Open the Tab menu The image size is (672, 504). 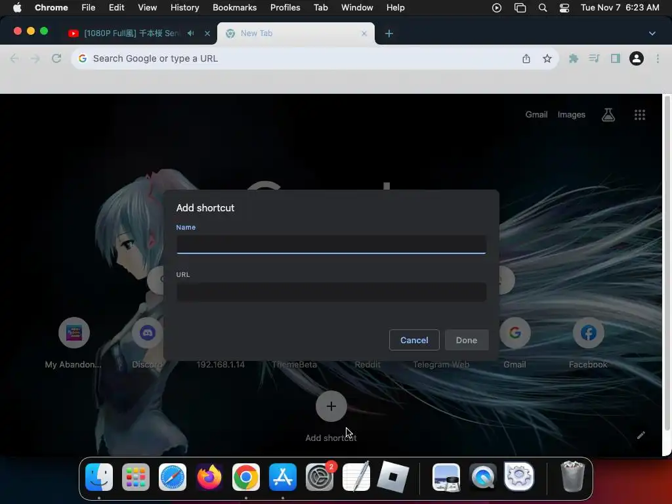coord(320,7)
